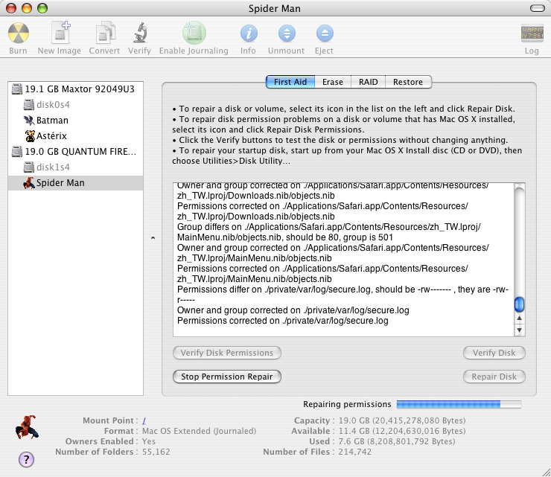Click the toolbar toggle pill button
The image size is (551, 477).
pyautogui.click(x=538, y=8)
